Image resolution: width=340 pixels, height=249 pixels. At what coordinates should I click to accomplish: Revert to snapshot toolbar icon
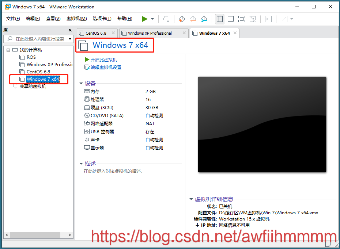pos(193,19)
